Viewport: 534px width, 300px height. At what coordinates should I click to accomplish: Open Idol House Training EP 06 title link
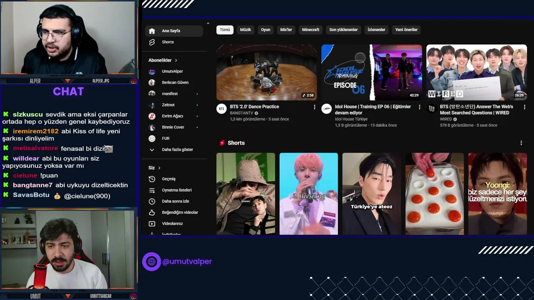click(373, 110)
